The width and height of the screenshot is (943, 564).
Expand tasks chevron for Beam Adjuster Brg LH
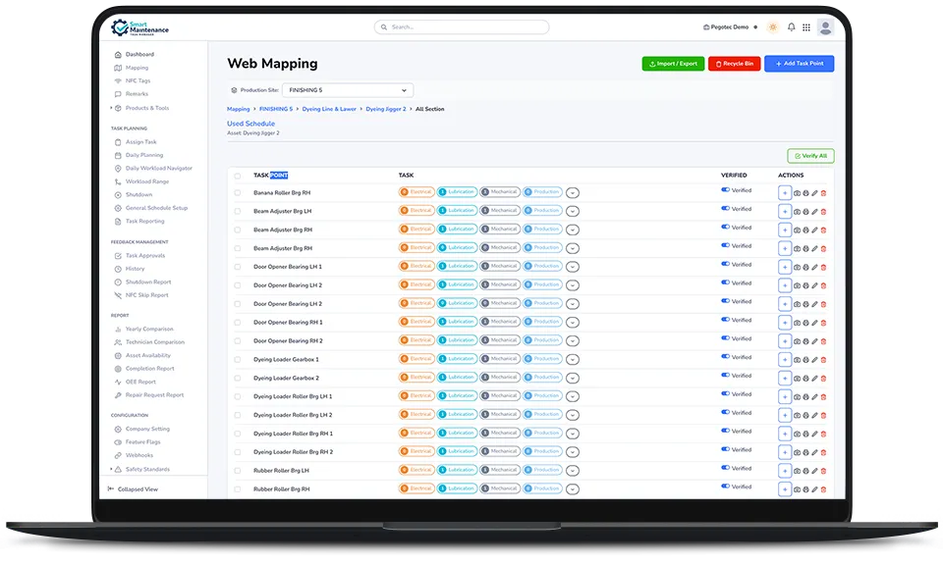(x=573, y=212)
